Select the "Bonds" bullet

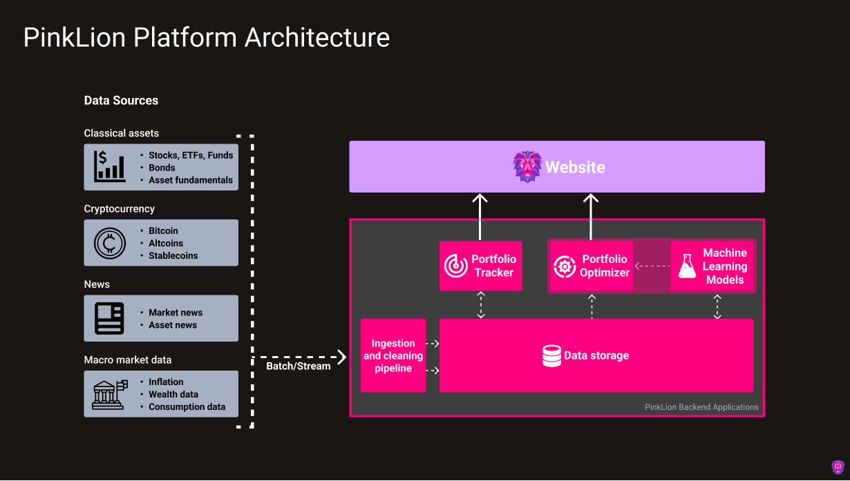click(162, 168)
